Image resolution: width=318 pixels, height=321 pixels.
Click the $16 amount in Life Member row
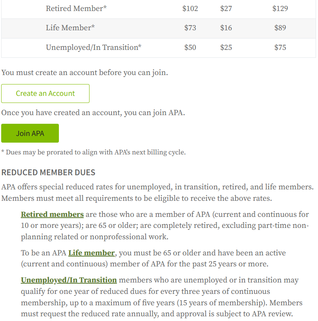coord(226,28)
